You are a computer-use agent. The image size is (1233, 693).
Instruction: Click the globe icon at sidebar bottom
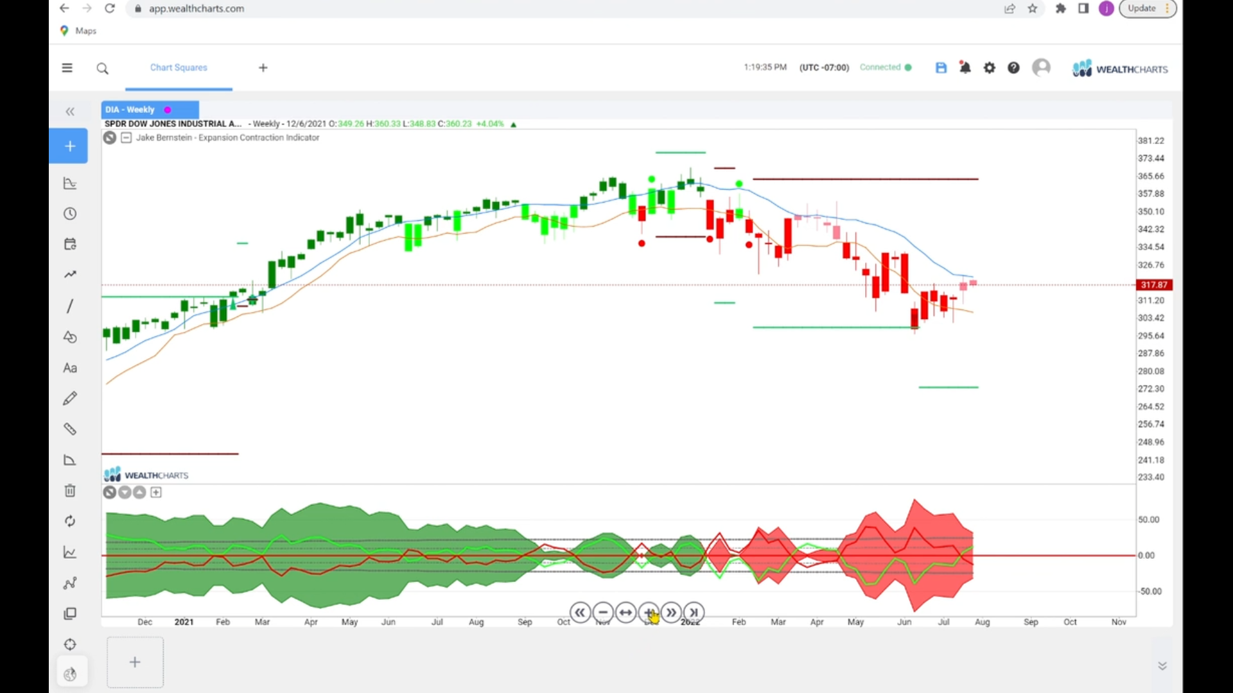tap(71, 674)
